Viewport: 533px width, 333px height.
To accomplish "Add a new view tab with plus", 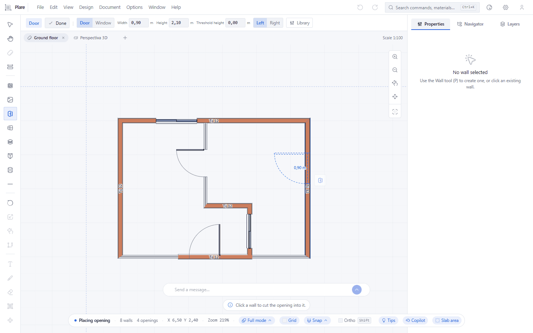I will [x=125, y=38].
